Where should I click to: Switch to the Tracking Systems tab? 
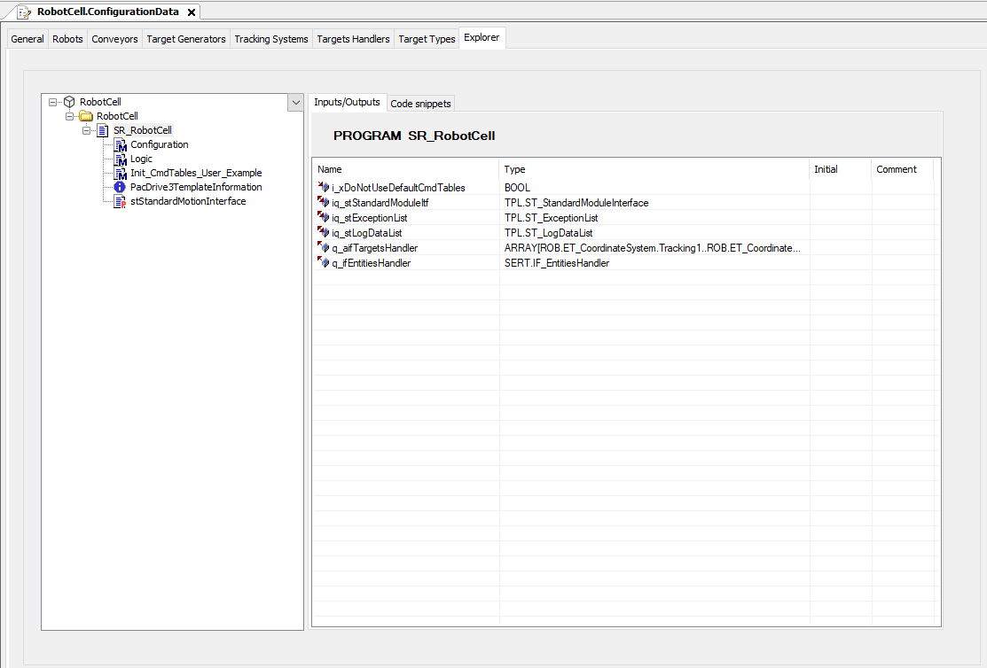[x=270, y=39]
